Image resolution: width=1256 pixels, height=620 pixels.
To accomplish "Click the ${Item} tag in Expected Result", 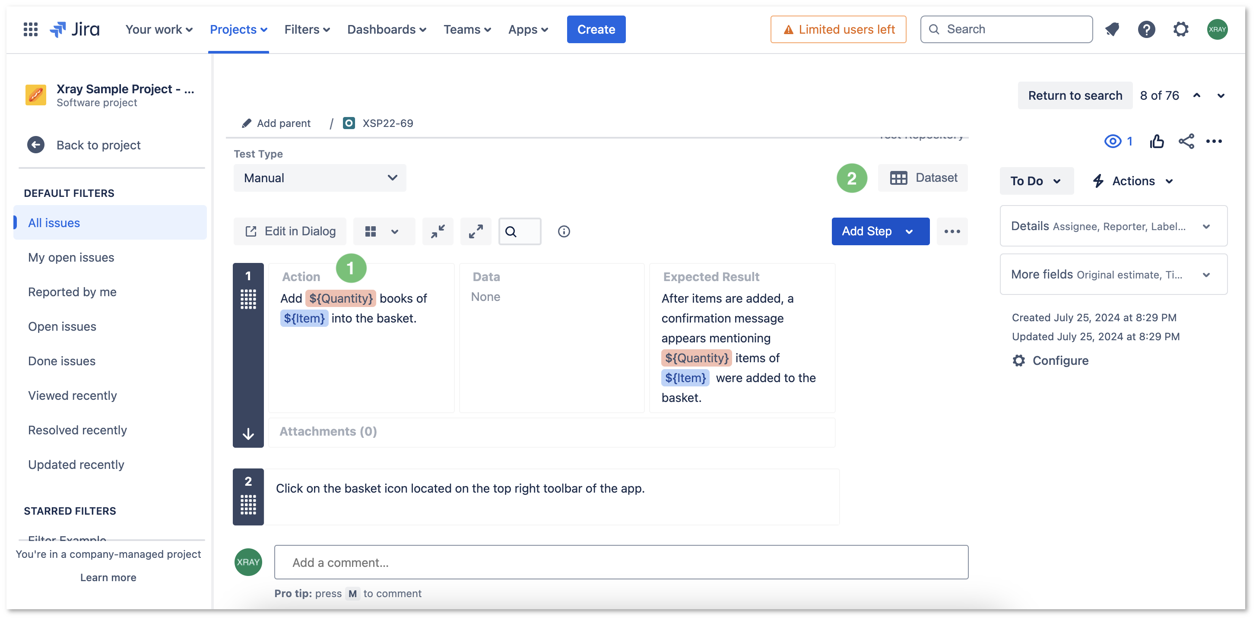I will (x=685, y=378).
